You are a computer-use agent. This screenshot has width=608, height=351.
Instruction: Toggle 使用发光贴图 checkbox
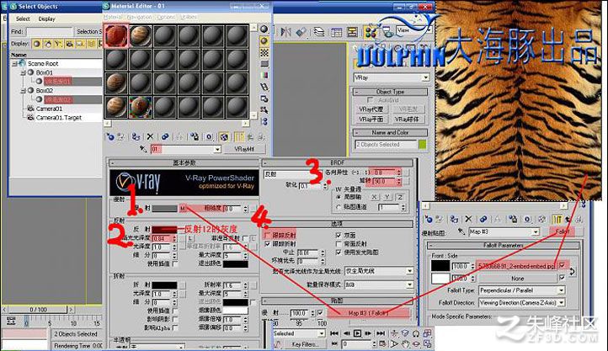(x=339, y=253)
